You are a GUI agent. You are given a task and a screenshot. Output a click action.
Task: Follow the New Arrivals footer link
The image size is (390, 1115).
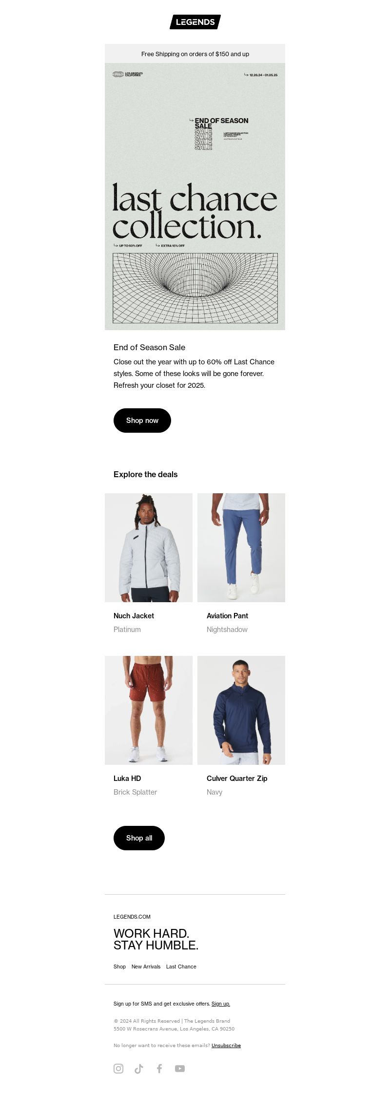[x=146, y=967]
